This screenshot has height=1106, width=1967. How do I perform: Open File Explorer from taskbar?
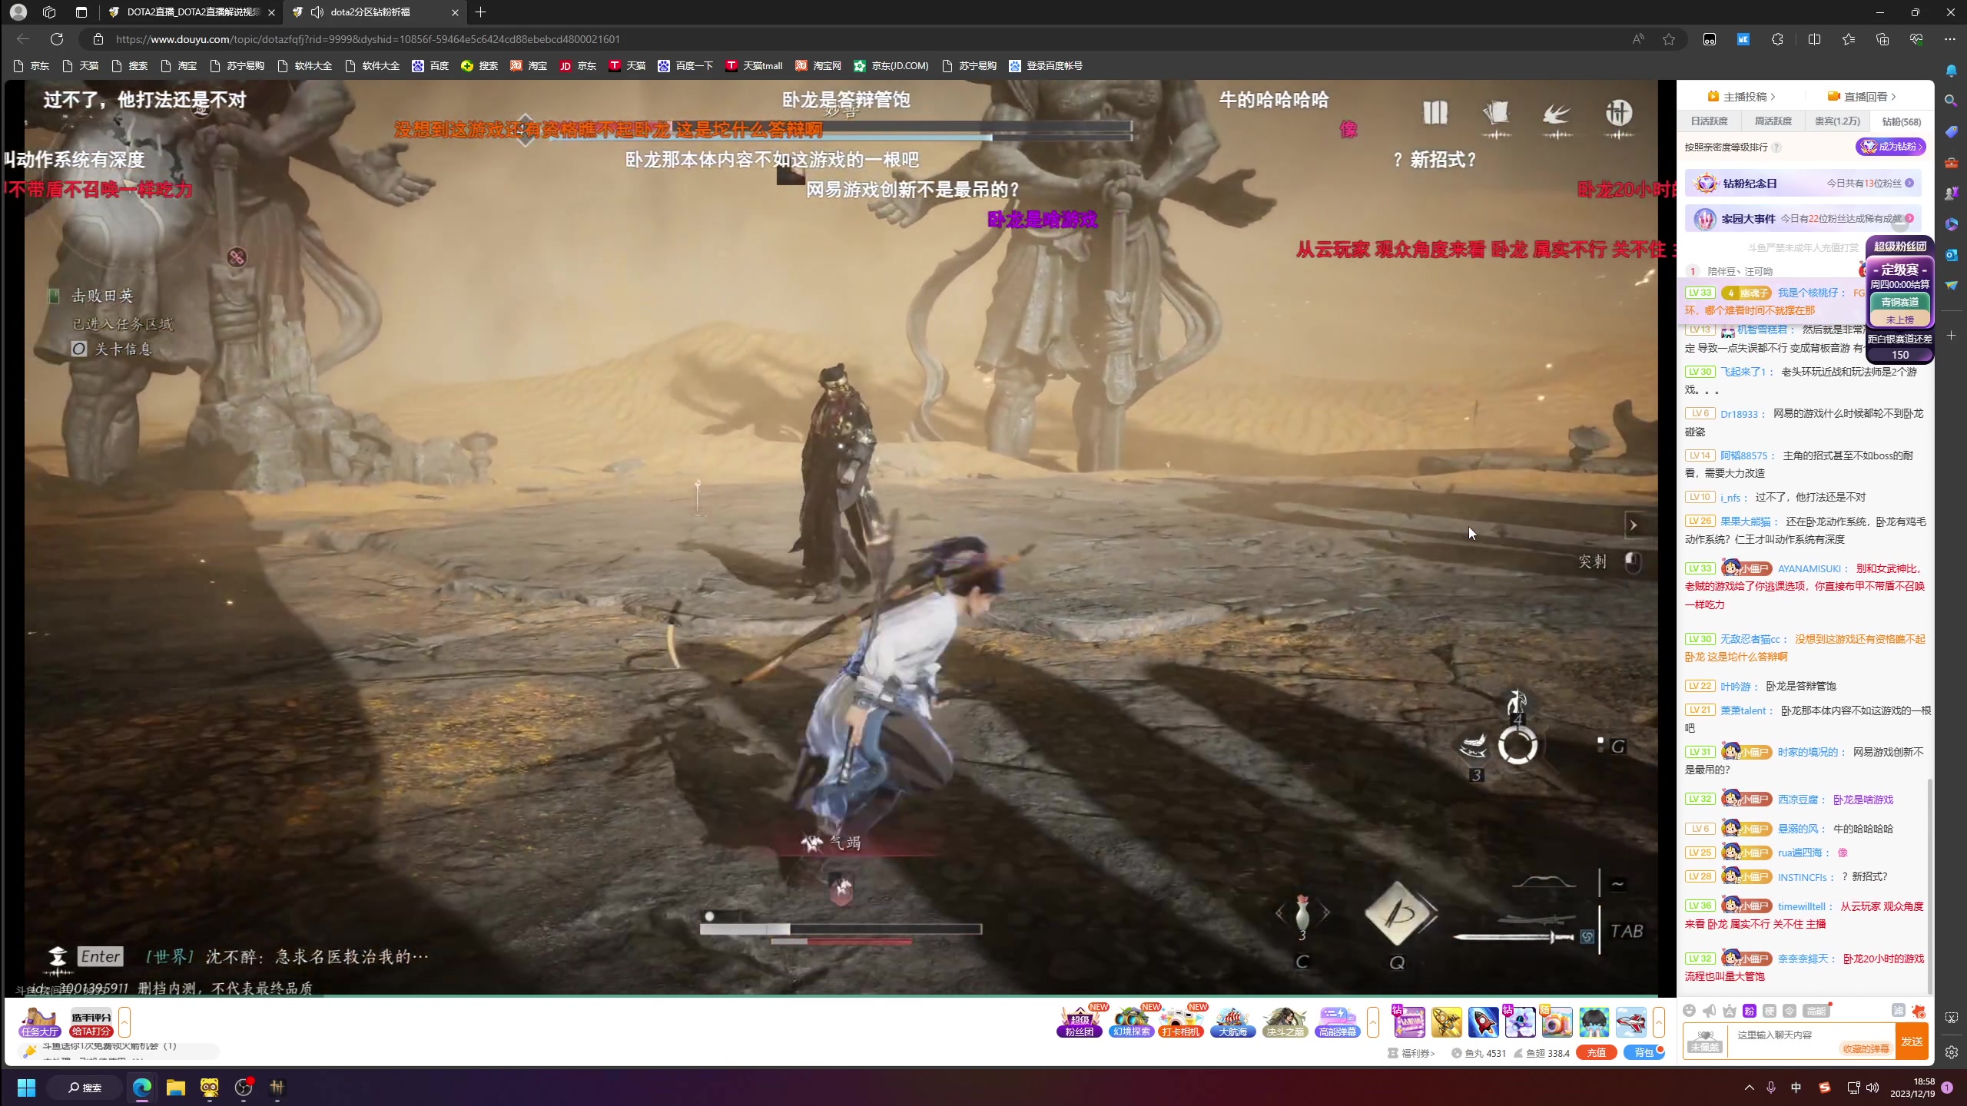click(x=176, y=1088)
